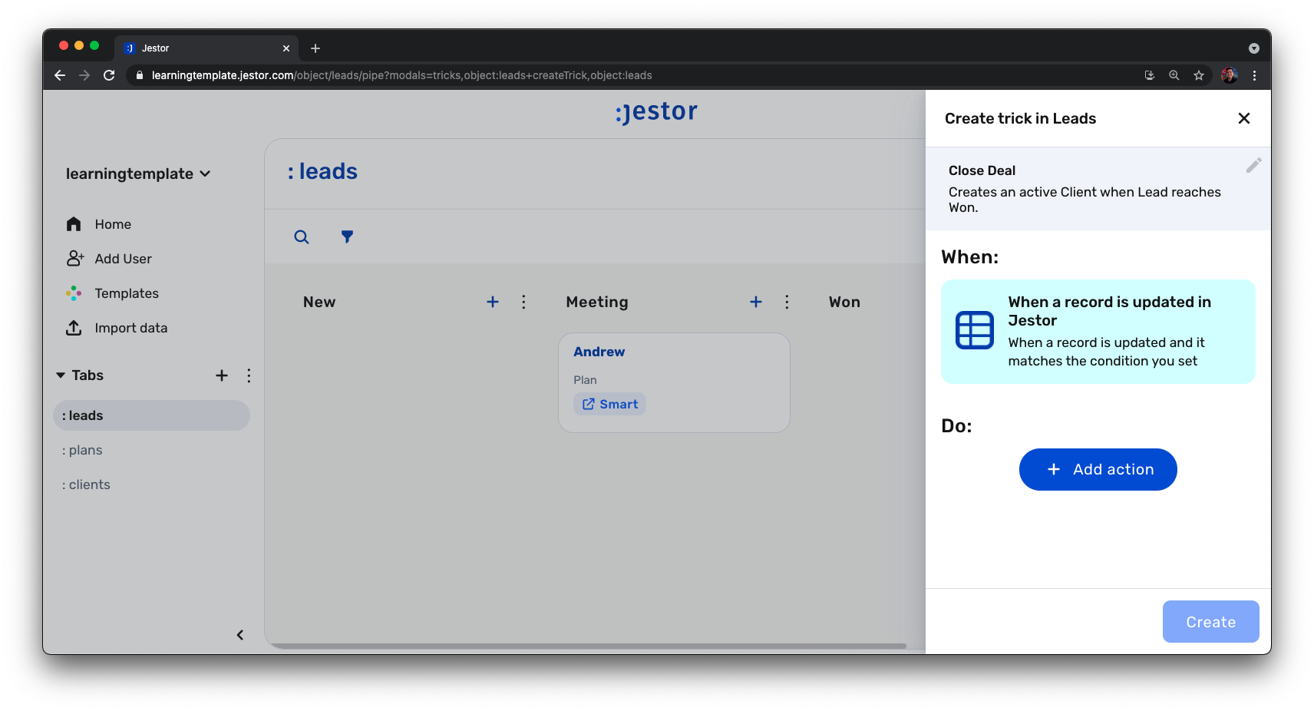This screenshot has height=711, width=1314.
Task: Open the Smart plan link on Andrew's card
Action: (609, 404)
